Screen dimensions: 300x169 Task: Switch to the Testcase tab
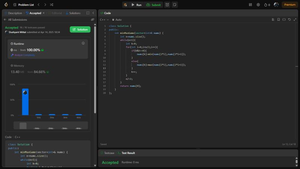(x=107, y=153)
